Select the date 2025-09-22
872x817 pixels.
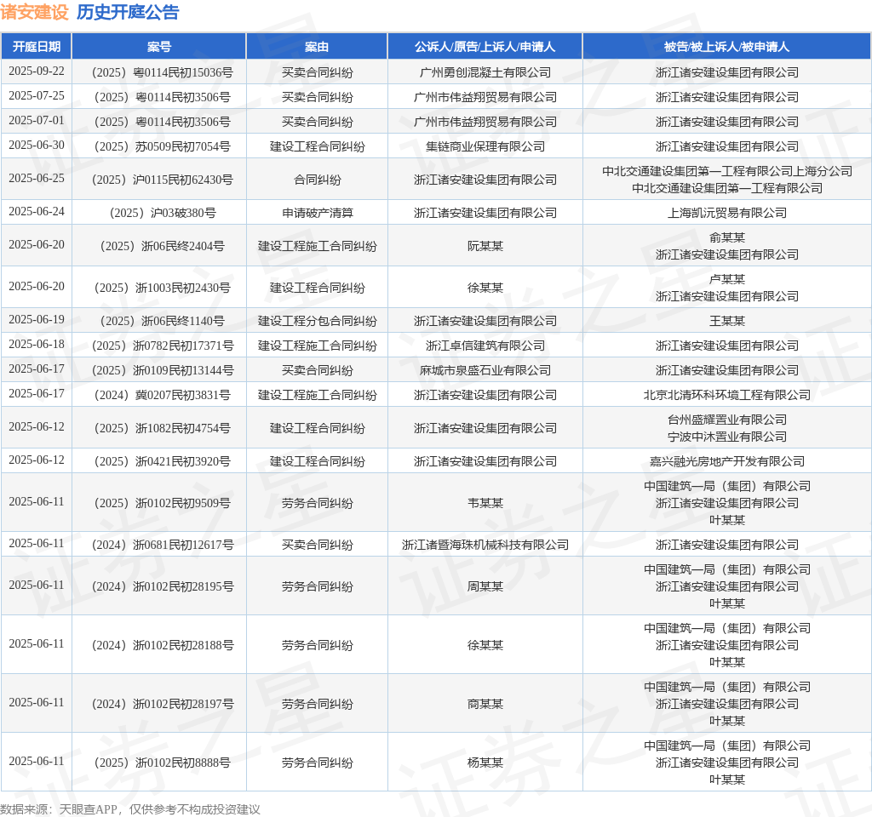(x=37, y=71)
